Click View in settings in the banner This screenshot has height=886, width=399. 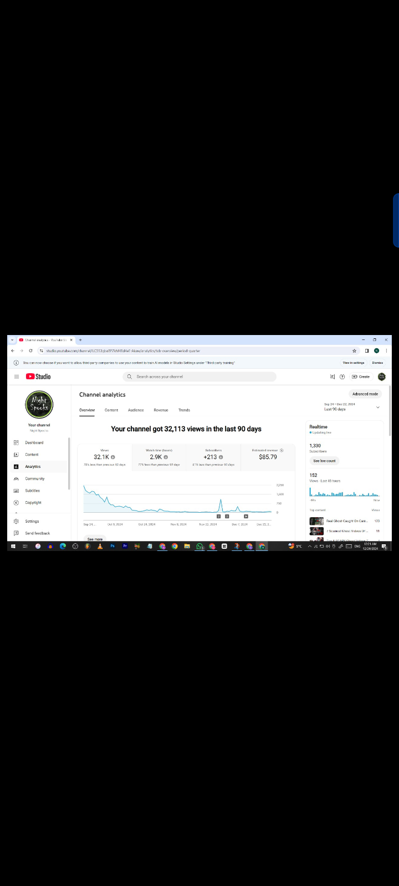tap(354, 363)
